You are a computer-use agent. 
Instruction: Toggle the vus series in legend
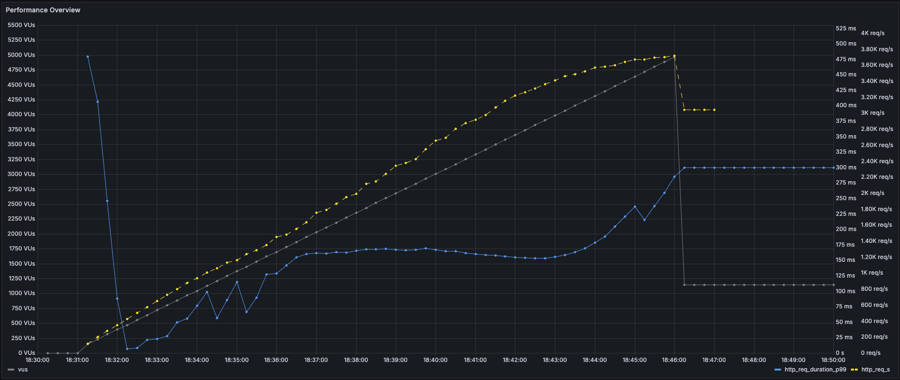[x=23, y=370]
